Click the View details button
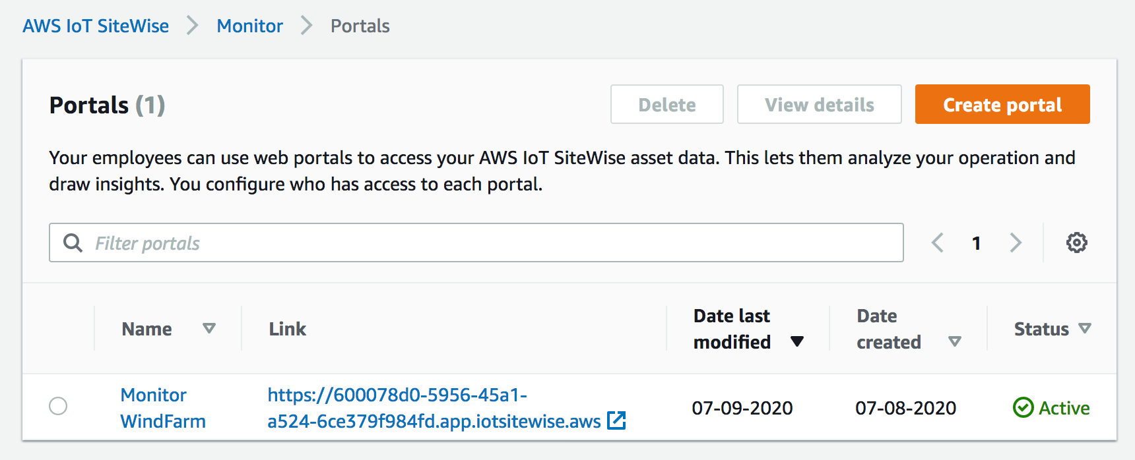 click(x=819, y=105)
